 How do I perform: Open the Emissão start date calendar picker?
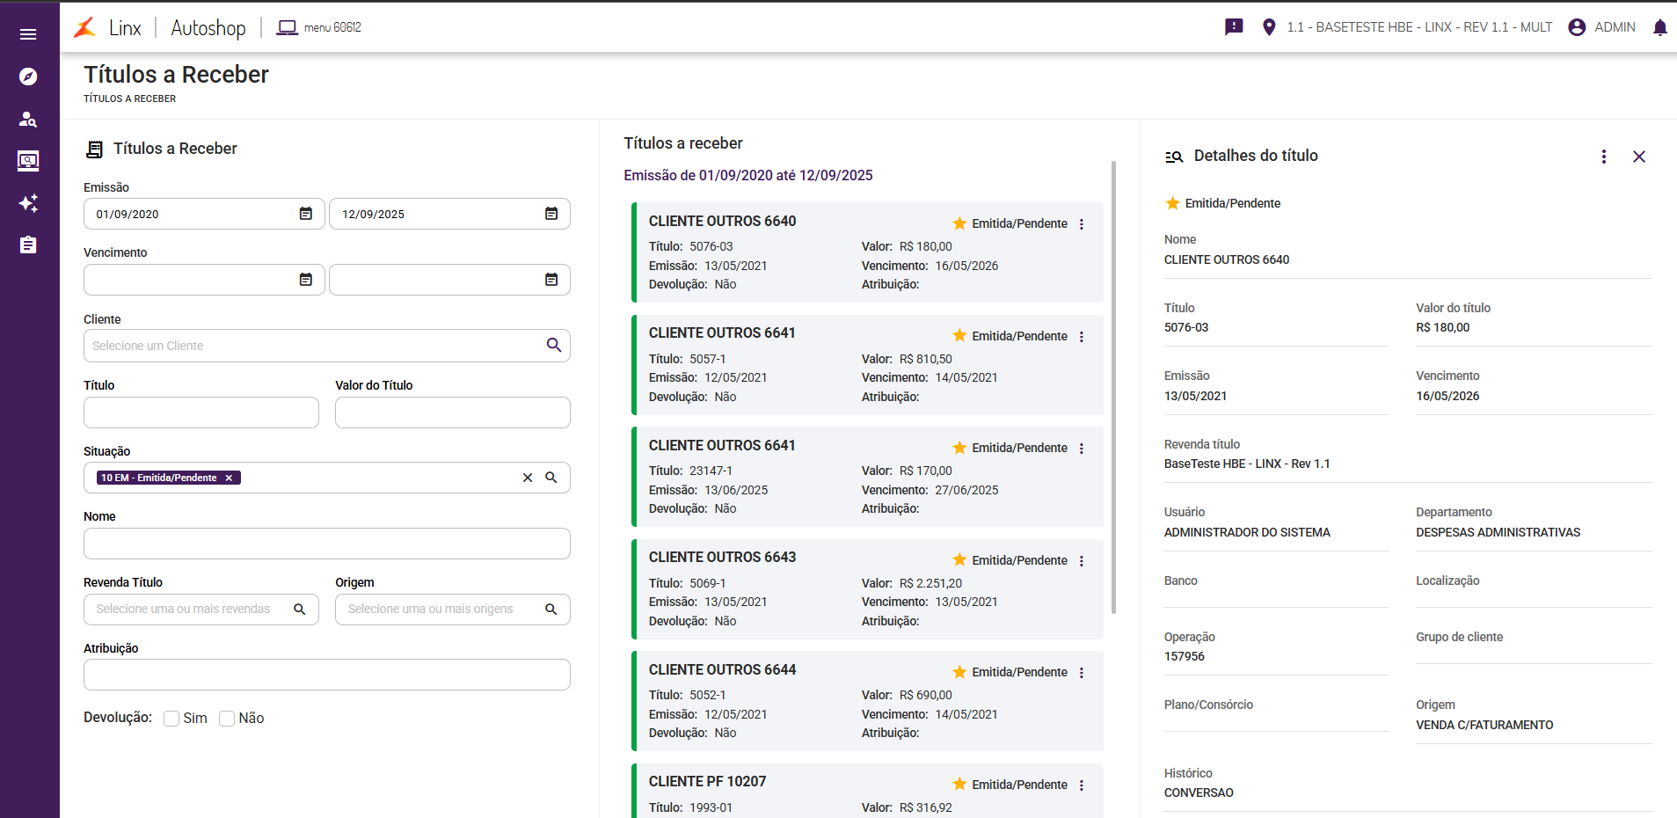click(x=306, y=214)
